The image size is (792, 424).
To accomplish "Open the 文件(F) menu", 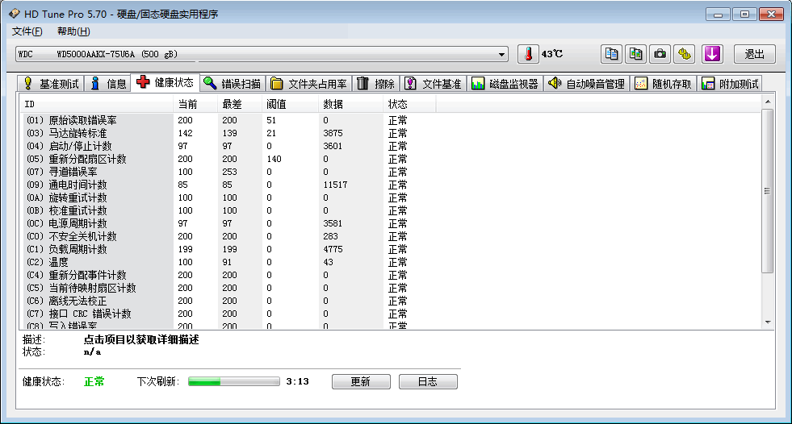I will pyautogui.click(x=27, y=31).
